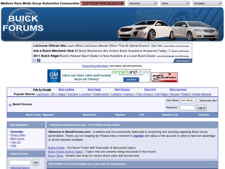Open the Advanced Search link
The image size is (225, 169).
pos(20,167)
